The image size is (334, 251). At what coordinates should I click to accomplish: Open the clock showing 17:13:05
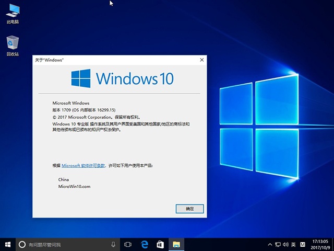(320, 245)
